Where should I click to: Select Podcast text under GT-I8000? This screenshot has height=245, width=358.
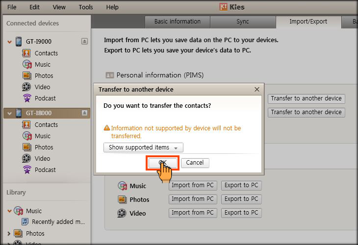coord(45,170)
